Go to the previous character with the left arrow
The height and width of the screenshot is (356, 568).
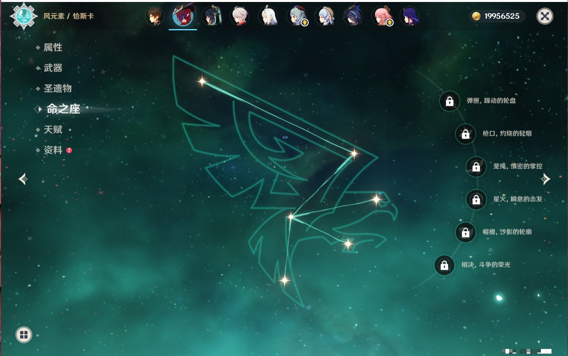(x=23, y=179)
